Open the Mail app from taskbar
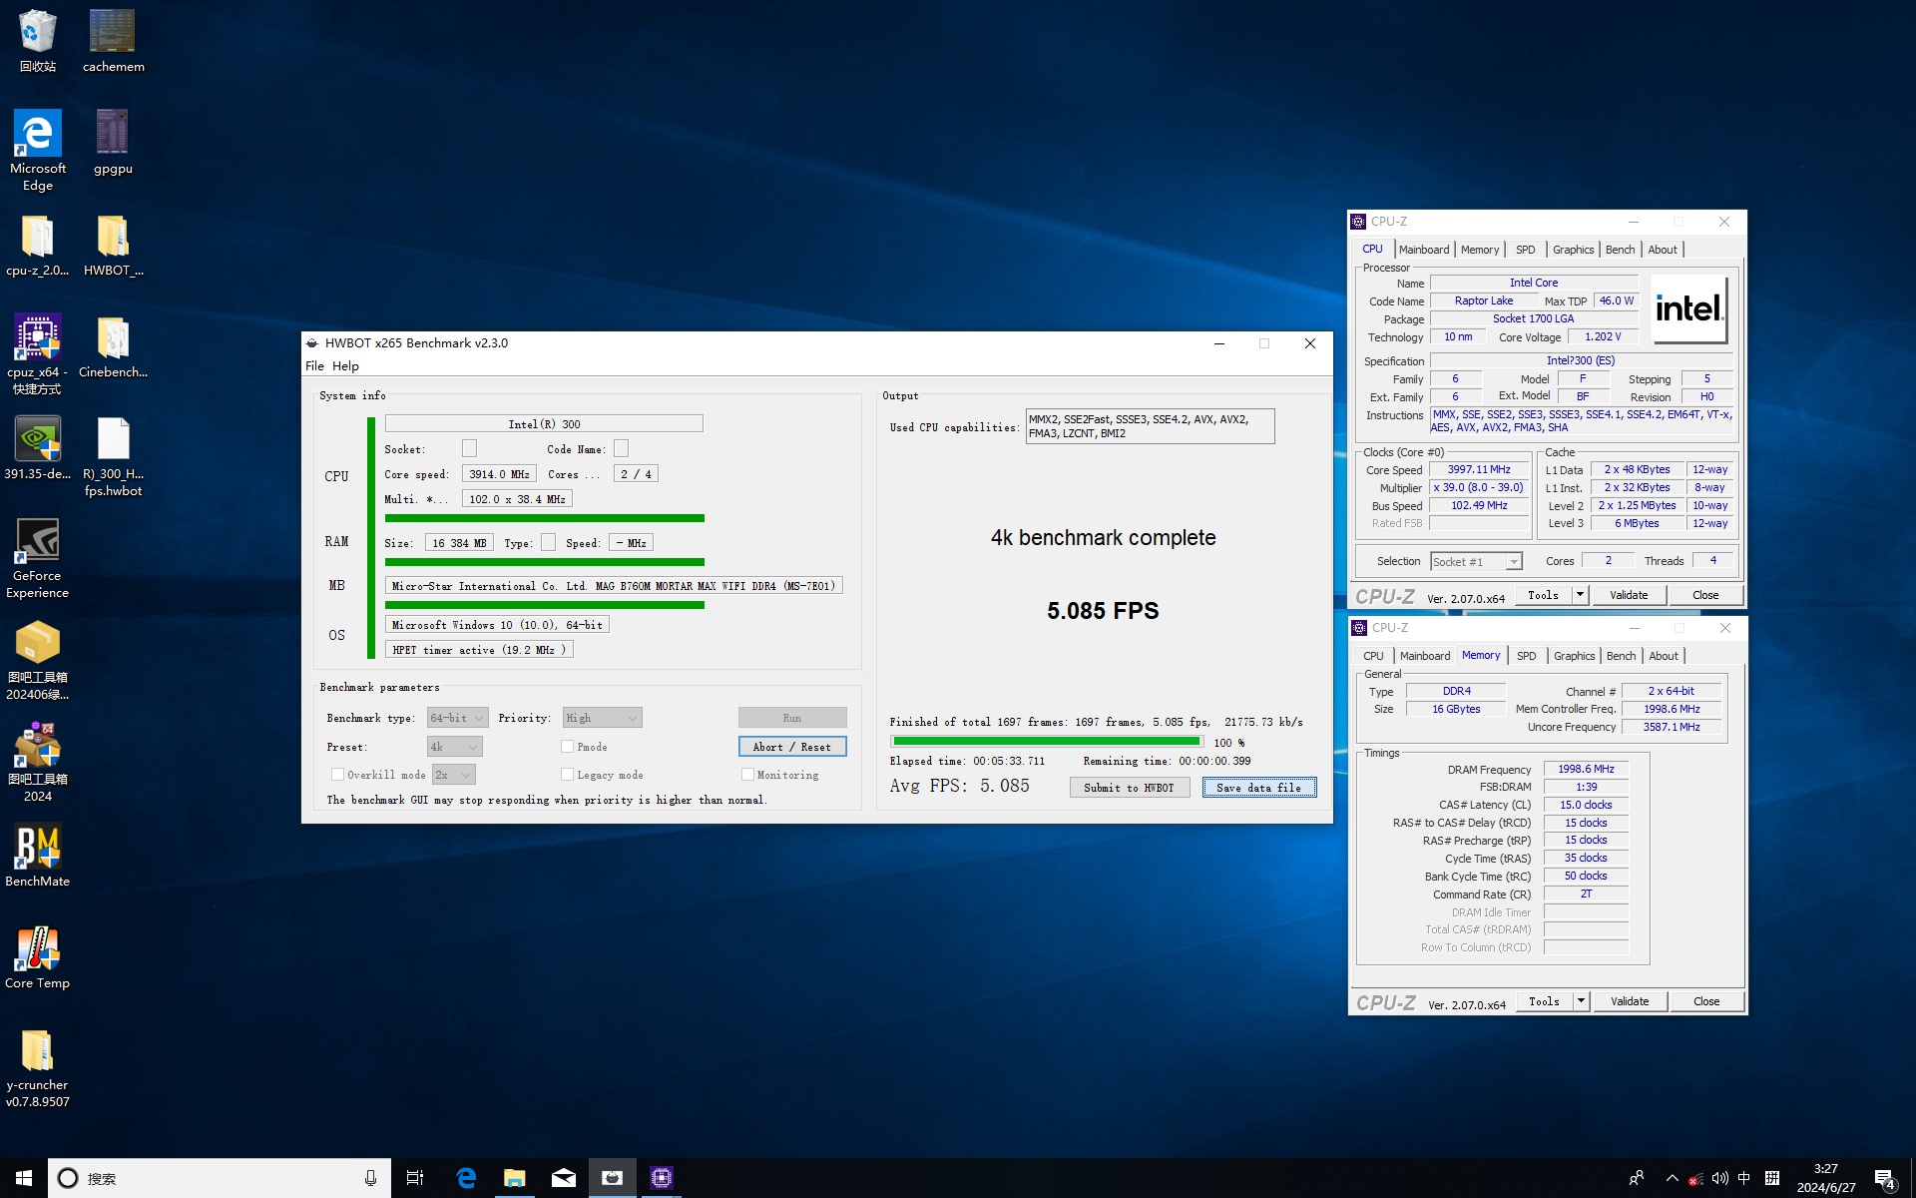The width and height of the screenshot is (1916, 1198). point(563,1178)
